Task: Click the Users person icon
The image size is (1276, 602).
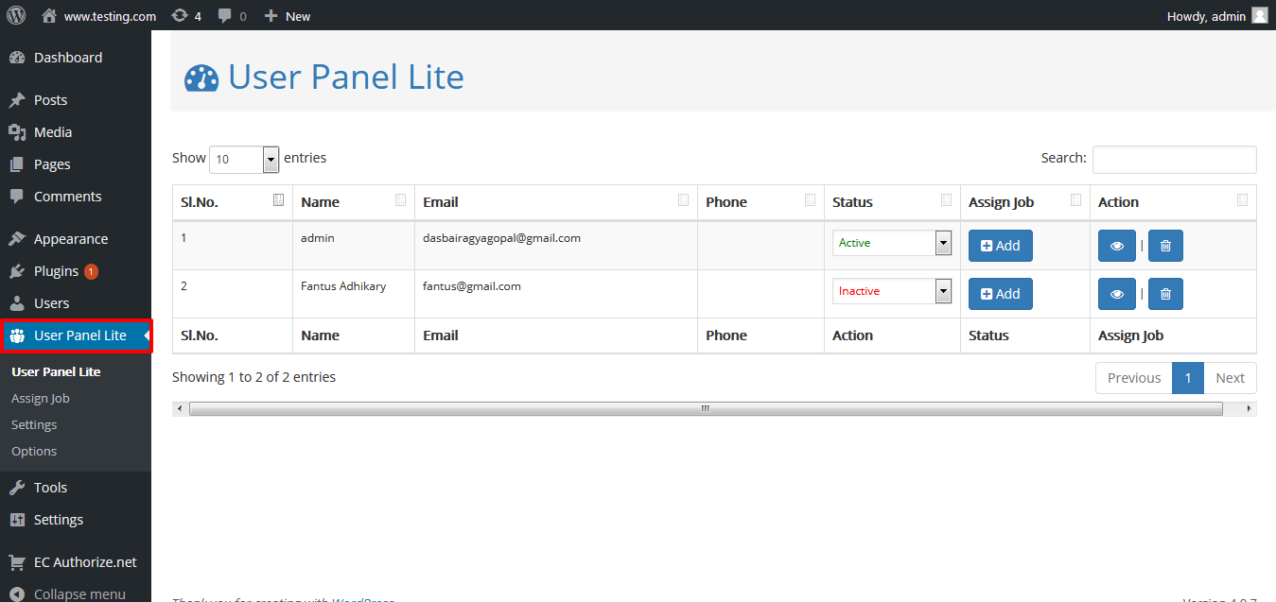Action: 17,303
